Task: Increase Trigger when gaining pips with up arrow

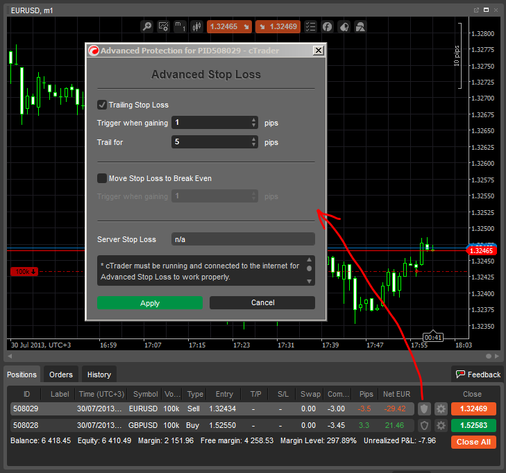Action: coord(253,120)
